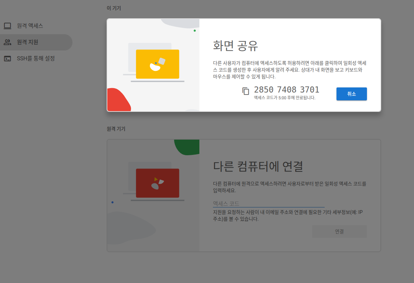Click the 화면 공유 heading
The height and width of the screenshot is (283, 414).
tap(236, 46)
